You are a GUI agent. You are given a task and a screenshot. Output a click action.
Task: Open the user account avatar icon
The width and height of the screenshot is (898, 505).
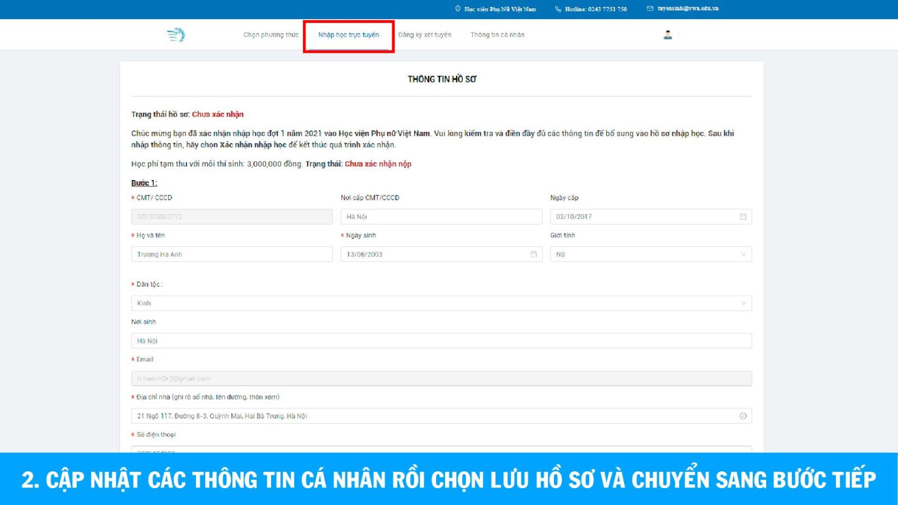(667, 35)
